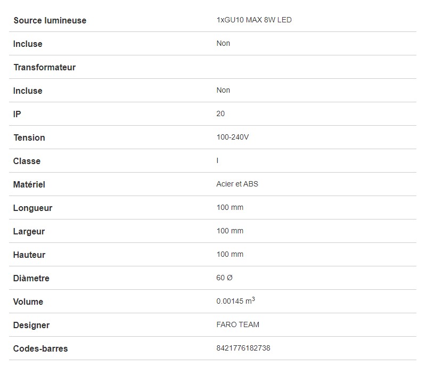Click the Hauteur label
Screen dimensions: 427x374
pyautogui.click(x=29, y=255)
